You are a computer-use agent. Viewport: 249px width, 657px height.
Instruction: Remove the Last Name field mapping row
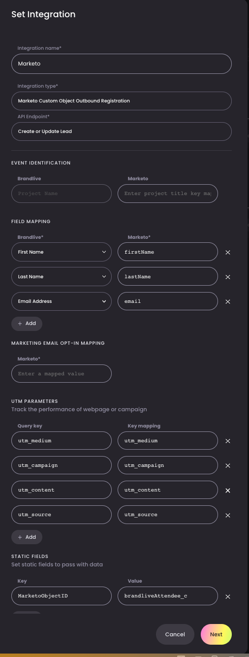(x=228, y=277)
